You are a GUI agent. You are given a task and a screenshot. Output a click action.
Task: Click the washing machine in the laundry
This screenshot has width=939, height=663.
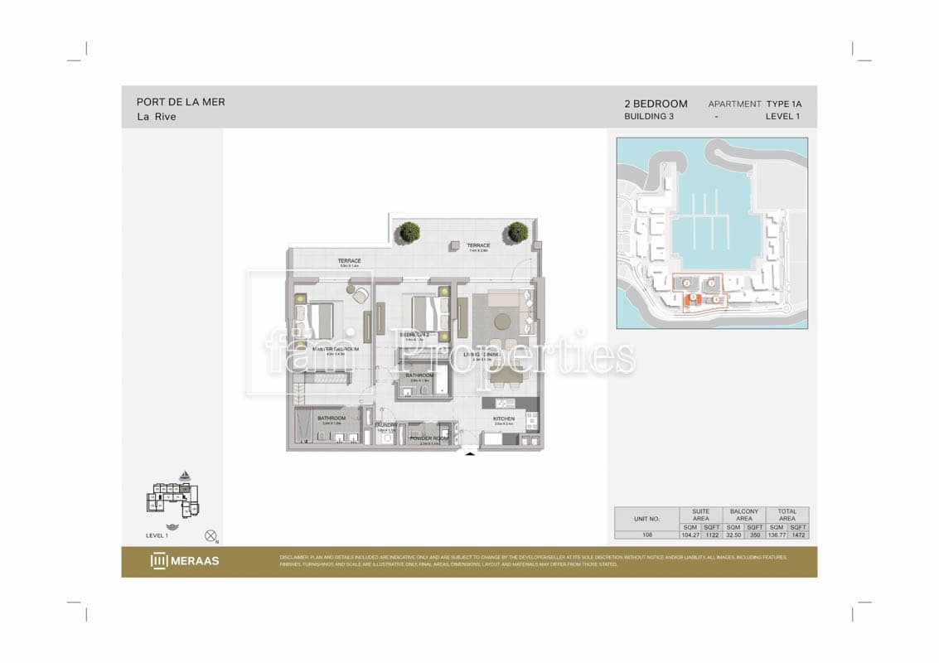388,438
